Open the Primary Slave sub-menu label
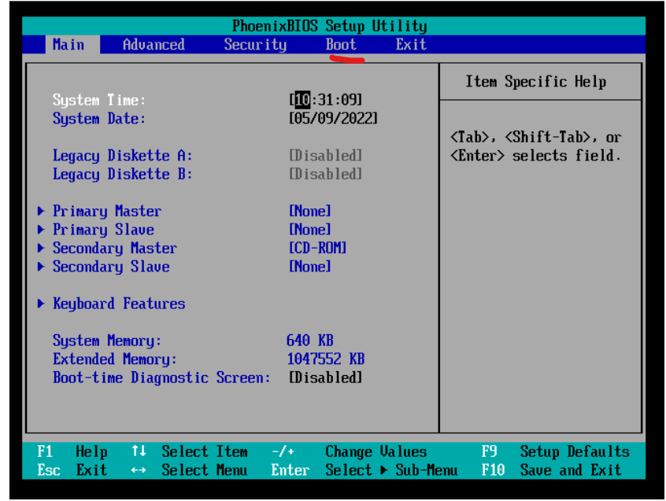The image size is (666, 501). coord(103,230)
